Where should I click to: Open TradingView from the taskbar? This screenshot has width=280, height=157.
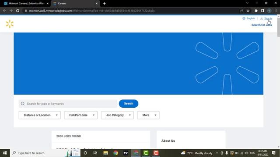click(126, 153)
